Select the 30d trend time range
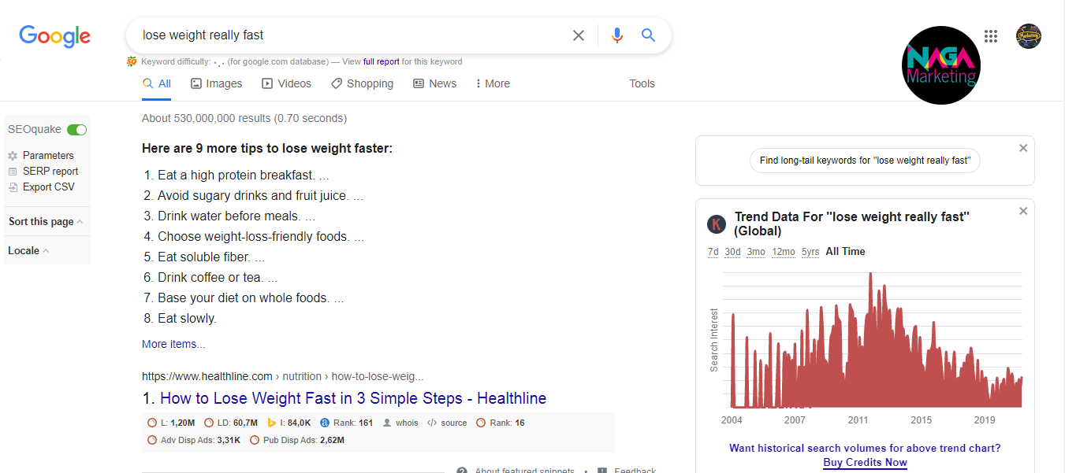Image resolution: width=1065 pixels, height=473 pixels. tap(733, 252)
